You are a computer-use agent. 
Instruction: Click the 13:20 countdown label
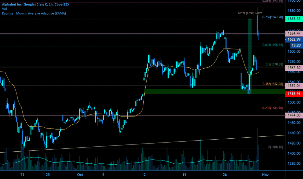tap(296, 45)
